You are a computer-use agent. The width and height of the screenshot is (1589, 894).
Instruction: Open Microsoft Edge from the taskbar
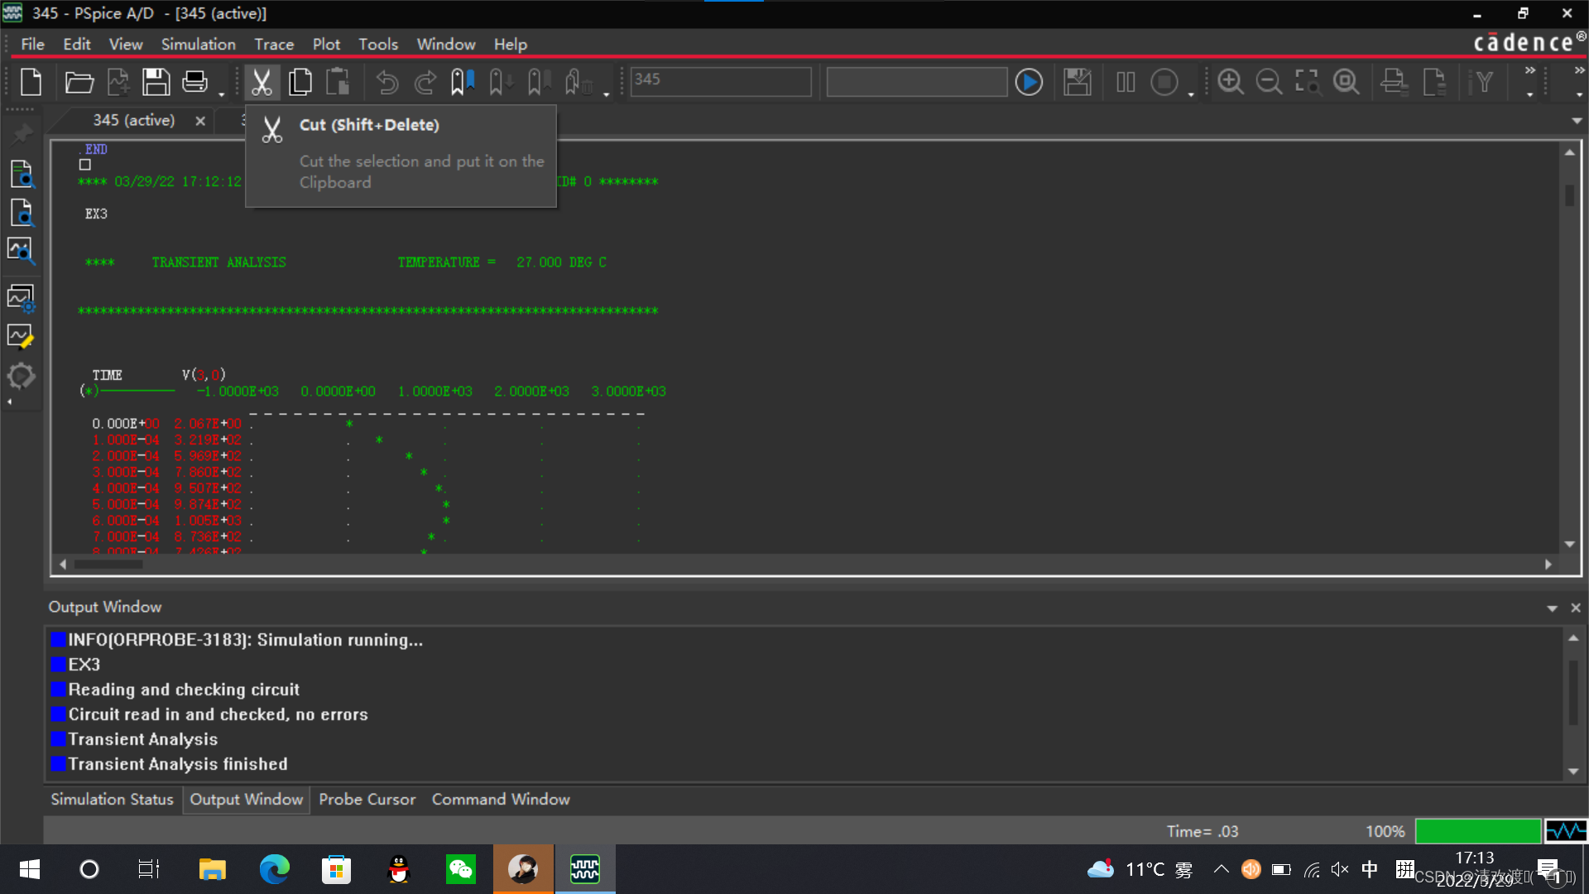pyautogui.click(x=274, y=869)
